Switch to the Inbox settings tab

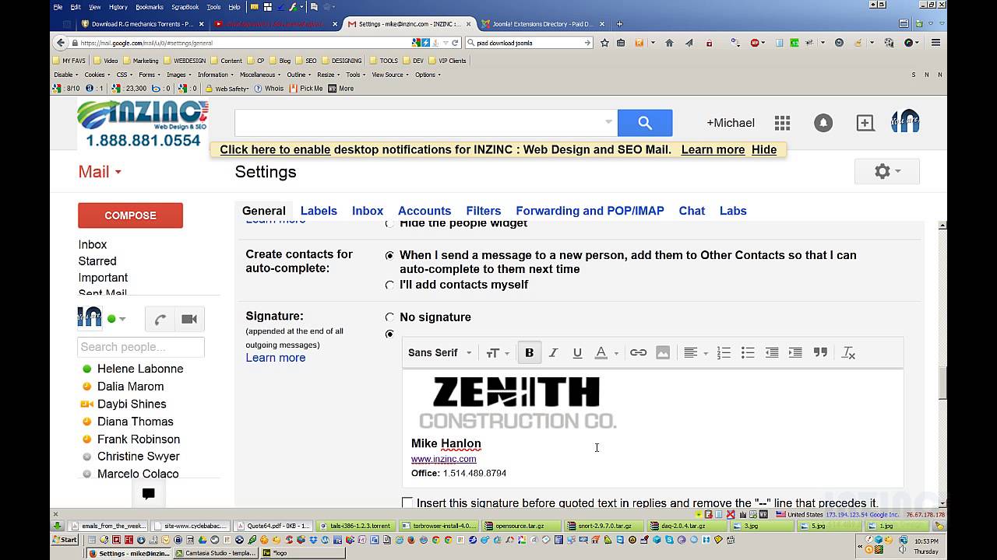tap(368, 211)
